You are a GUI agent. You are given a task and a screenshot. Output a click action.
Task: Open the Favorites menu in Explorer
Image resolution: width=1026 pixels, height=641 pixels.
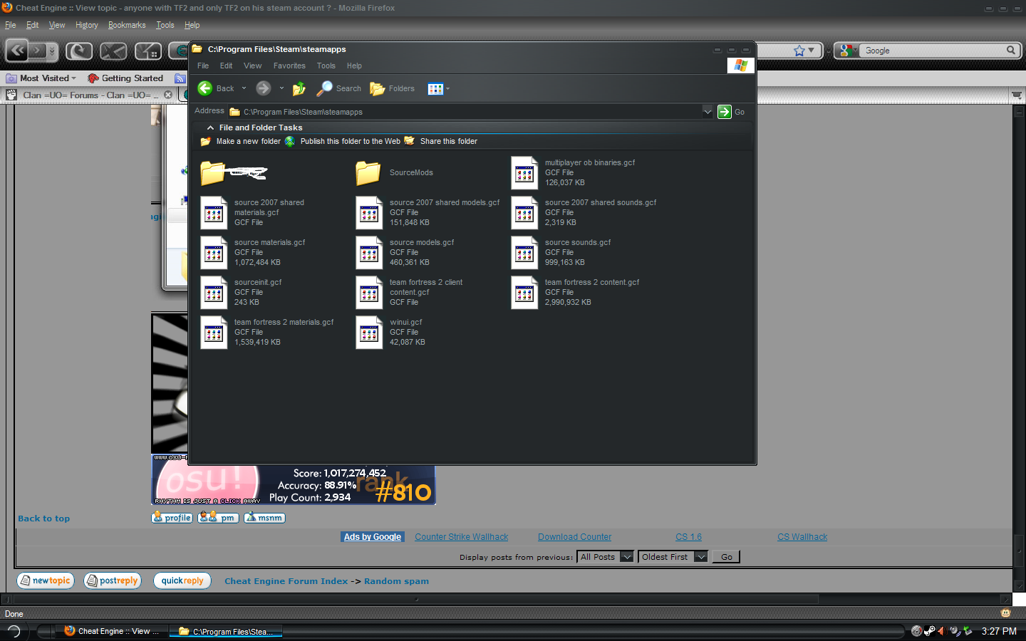pyautogui.click(x=289, y=66)
